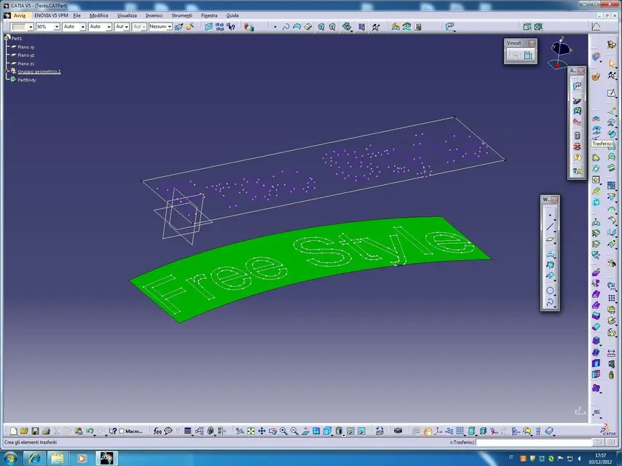Click the compass at top right
This screenshot has width=622, height=466.
(x=561, y=51)
